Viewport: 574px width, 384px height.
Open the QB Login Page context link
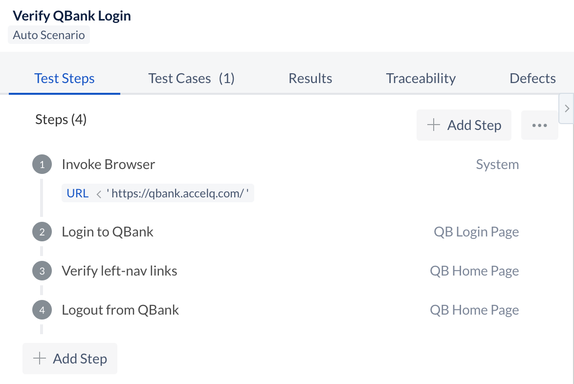(476, 232)
